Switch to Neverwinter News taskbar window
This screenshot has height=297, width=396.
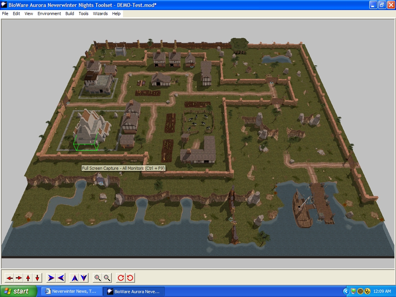[72, 291]
